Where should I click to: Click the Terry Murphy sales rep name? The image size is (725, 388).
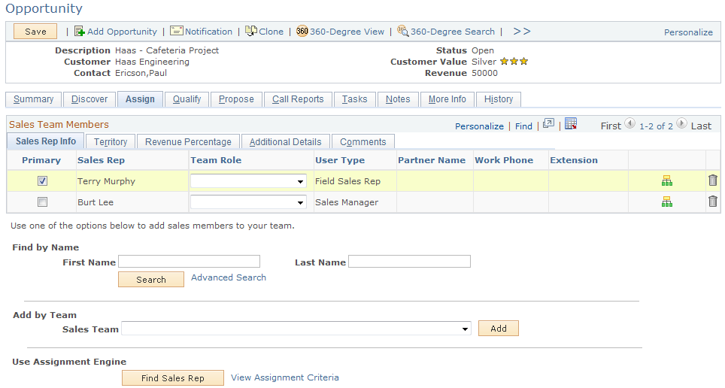(106, 181)
